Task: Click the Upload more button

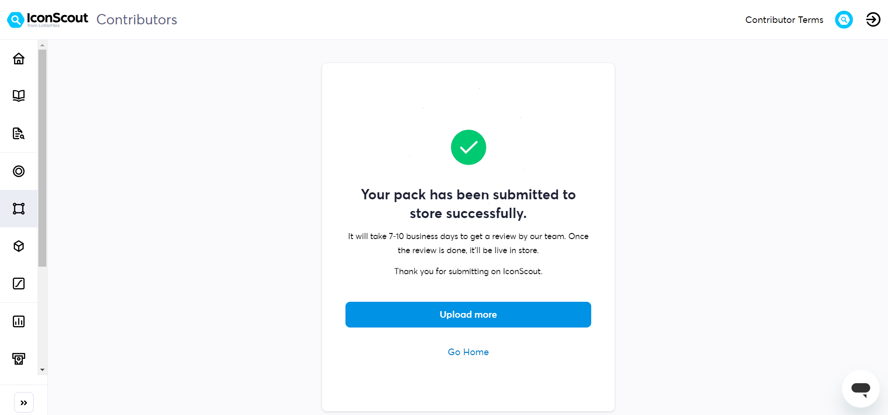Action: pyautogui.click(x=468, y=314)
